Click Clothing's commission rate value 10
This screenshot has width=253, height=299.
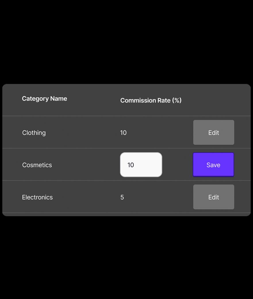pyautogui.click(x=123, y=133)
